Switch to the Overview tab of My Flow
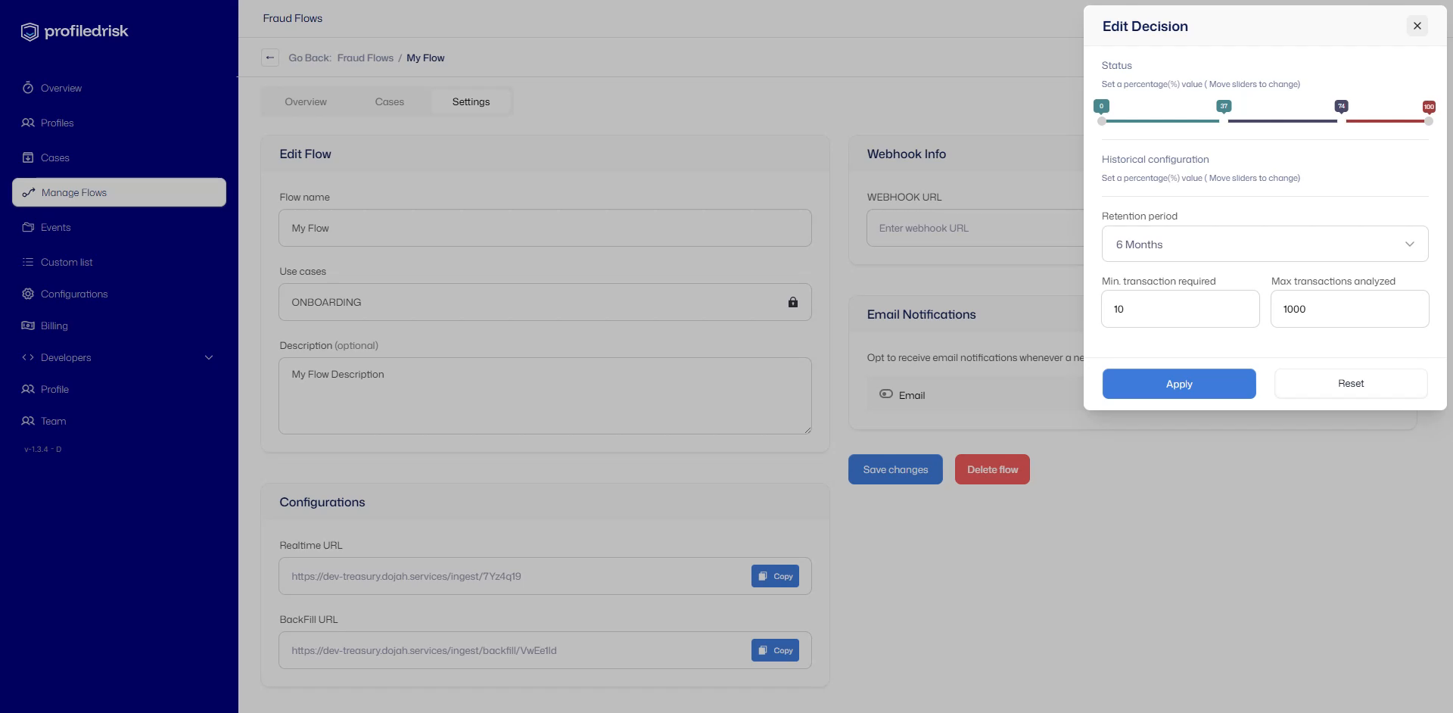This screenshot has height=713, width=1453. pyautogui.click(x=306, y=101)
